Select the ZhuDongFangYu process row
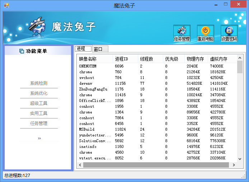This screenshot has height=182, width=249. (x=157, y=89)
